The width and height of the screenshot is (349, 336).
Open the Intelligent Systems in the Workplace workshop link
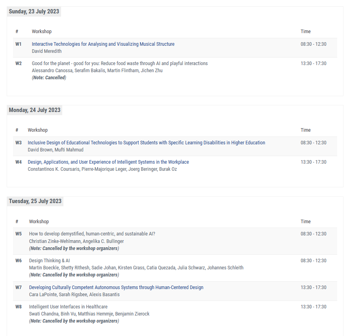(108, 162)
